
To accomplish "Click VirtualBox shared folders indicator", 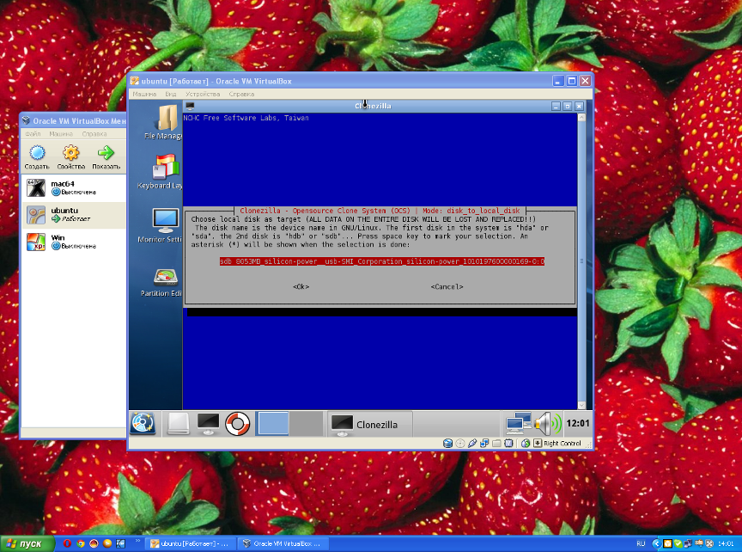I will 496,444.
